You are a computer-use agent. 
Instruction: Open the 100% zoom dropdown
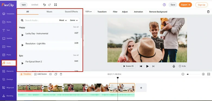click(x=88, y=12)
